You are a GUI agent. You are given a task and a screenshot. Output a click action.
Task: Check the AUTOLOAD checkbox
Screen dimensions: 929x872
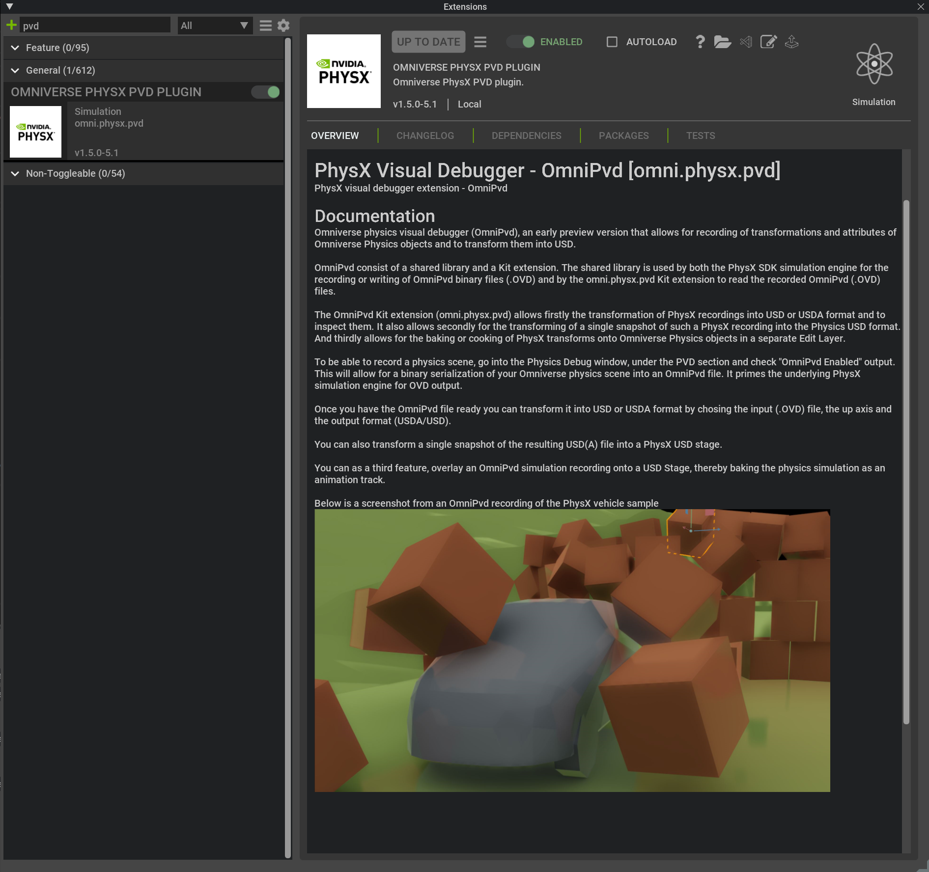612,42
